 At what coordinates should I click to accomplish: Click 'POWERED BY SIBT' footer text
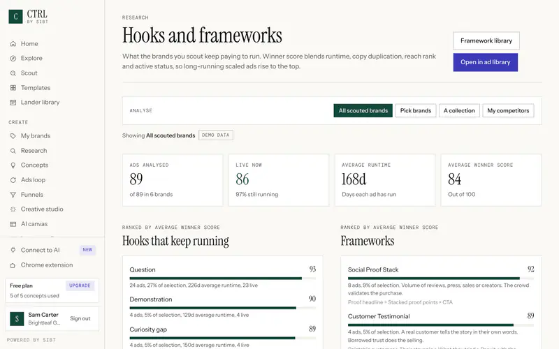pyautogui.click(x=31, y=340)
